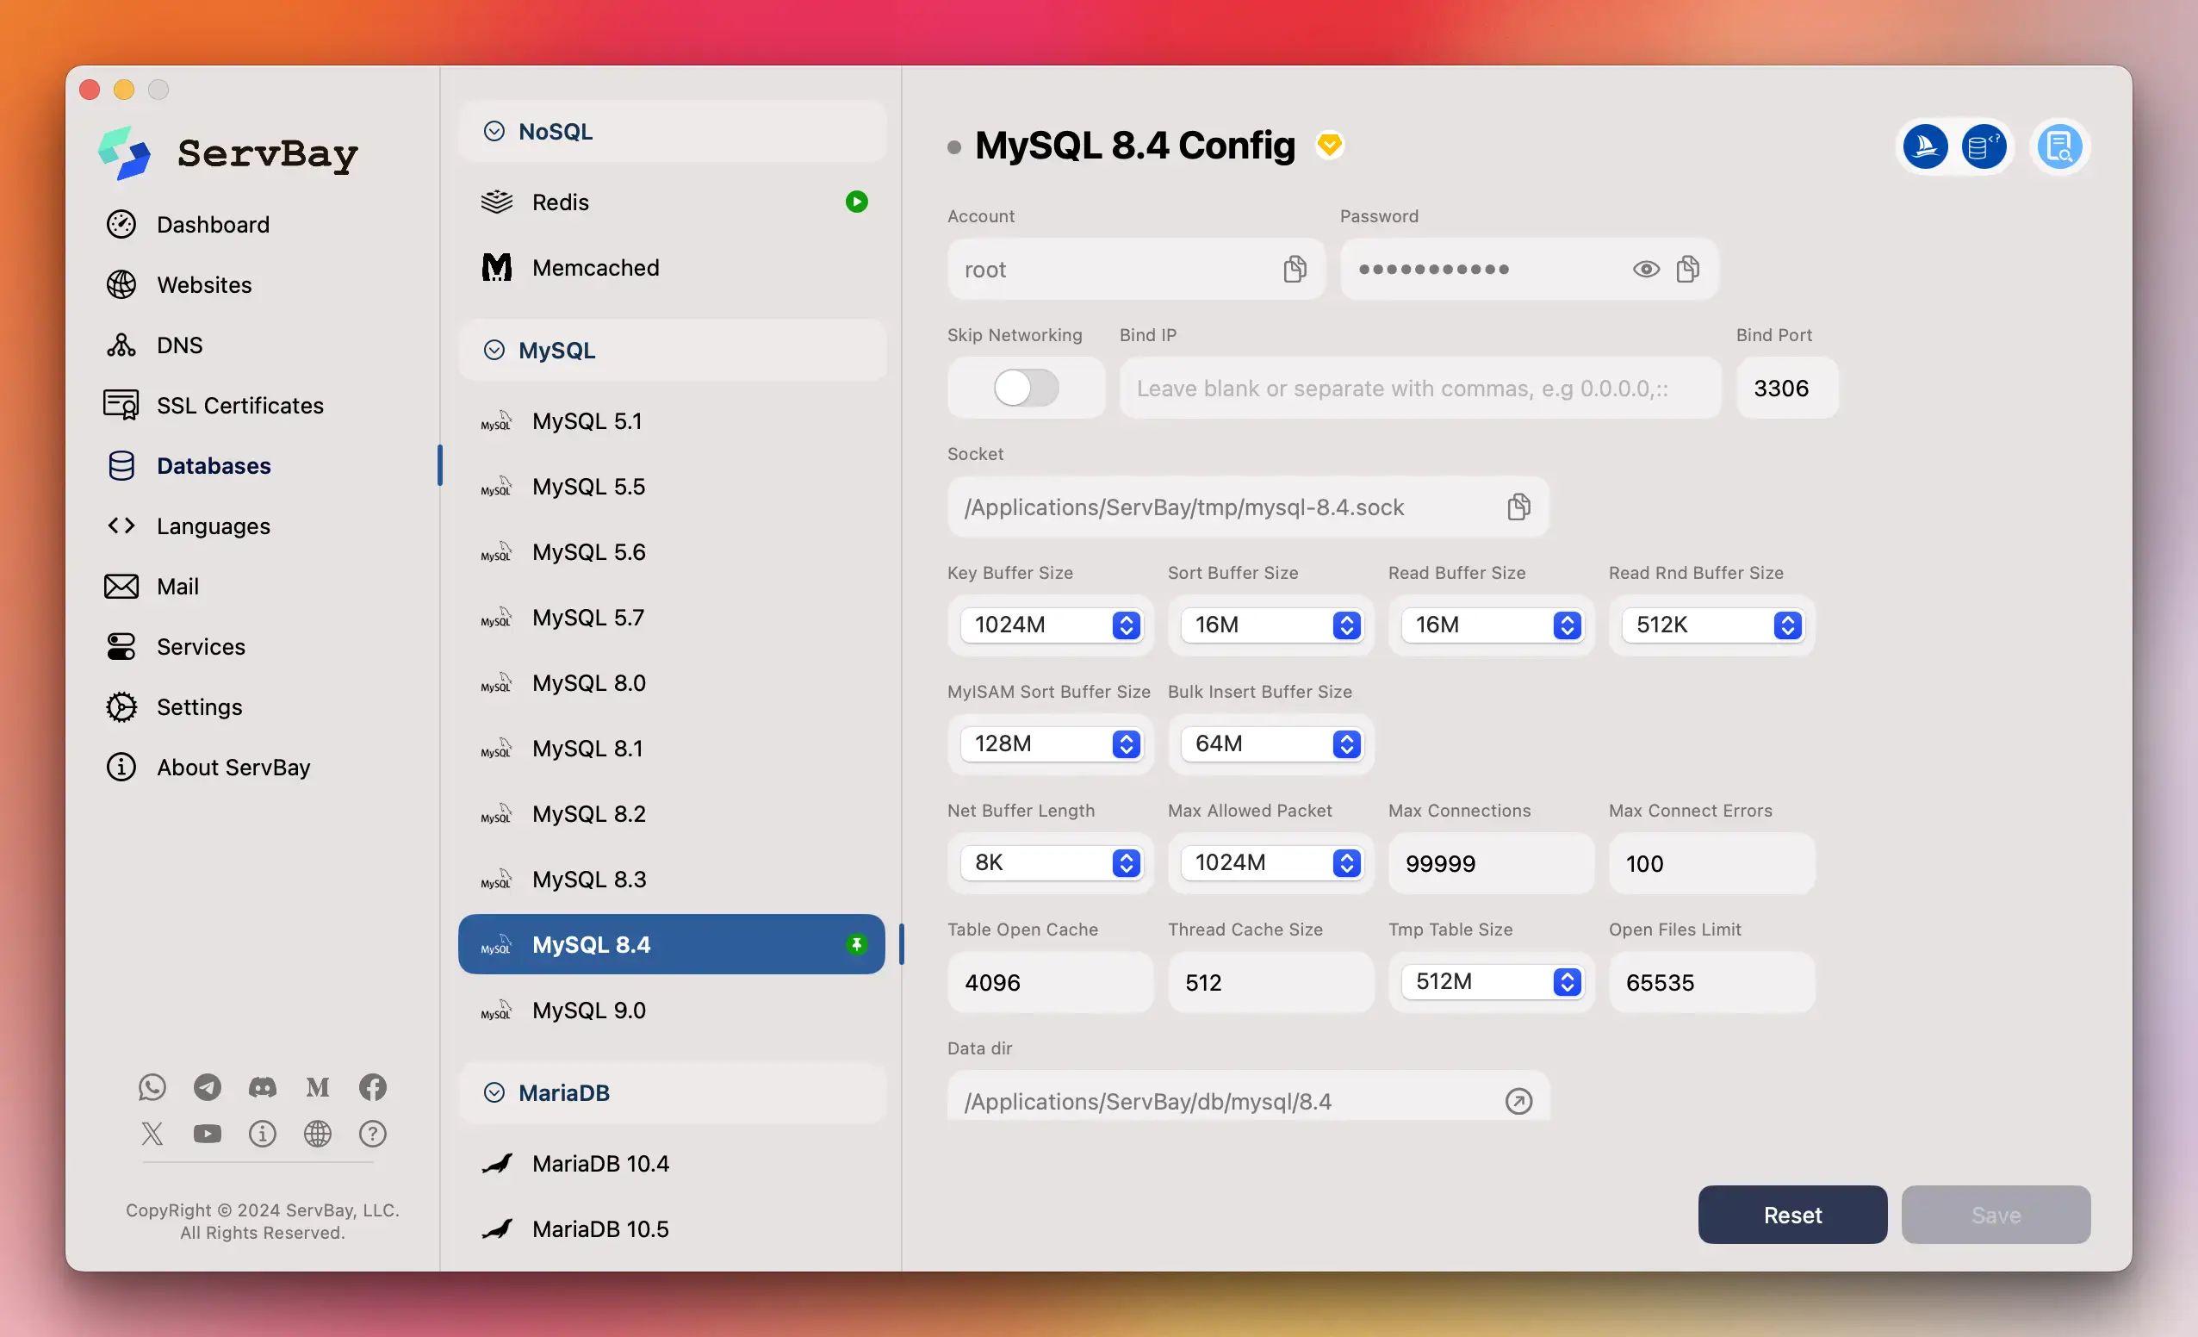
Task: Open the SSL Certificates section
Action: click(240, 404)
